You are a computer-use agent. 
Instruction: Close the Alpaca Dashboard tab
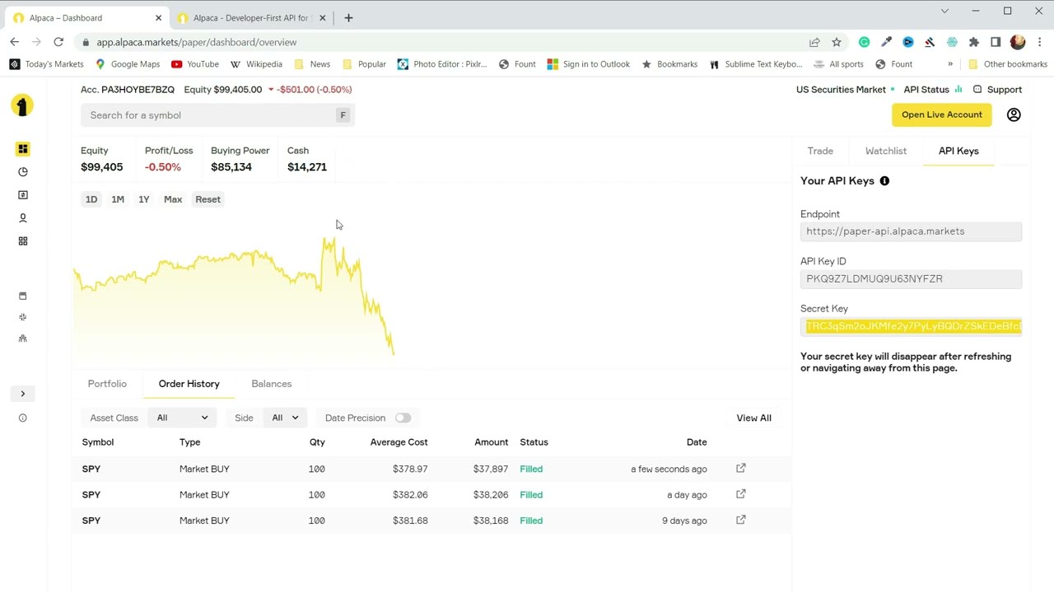click(x=157, y=18)
